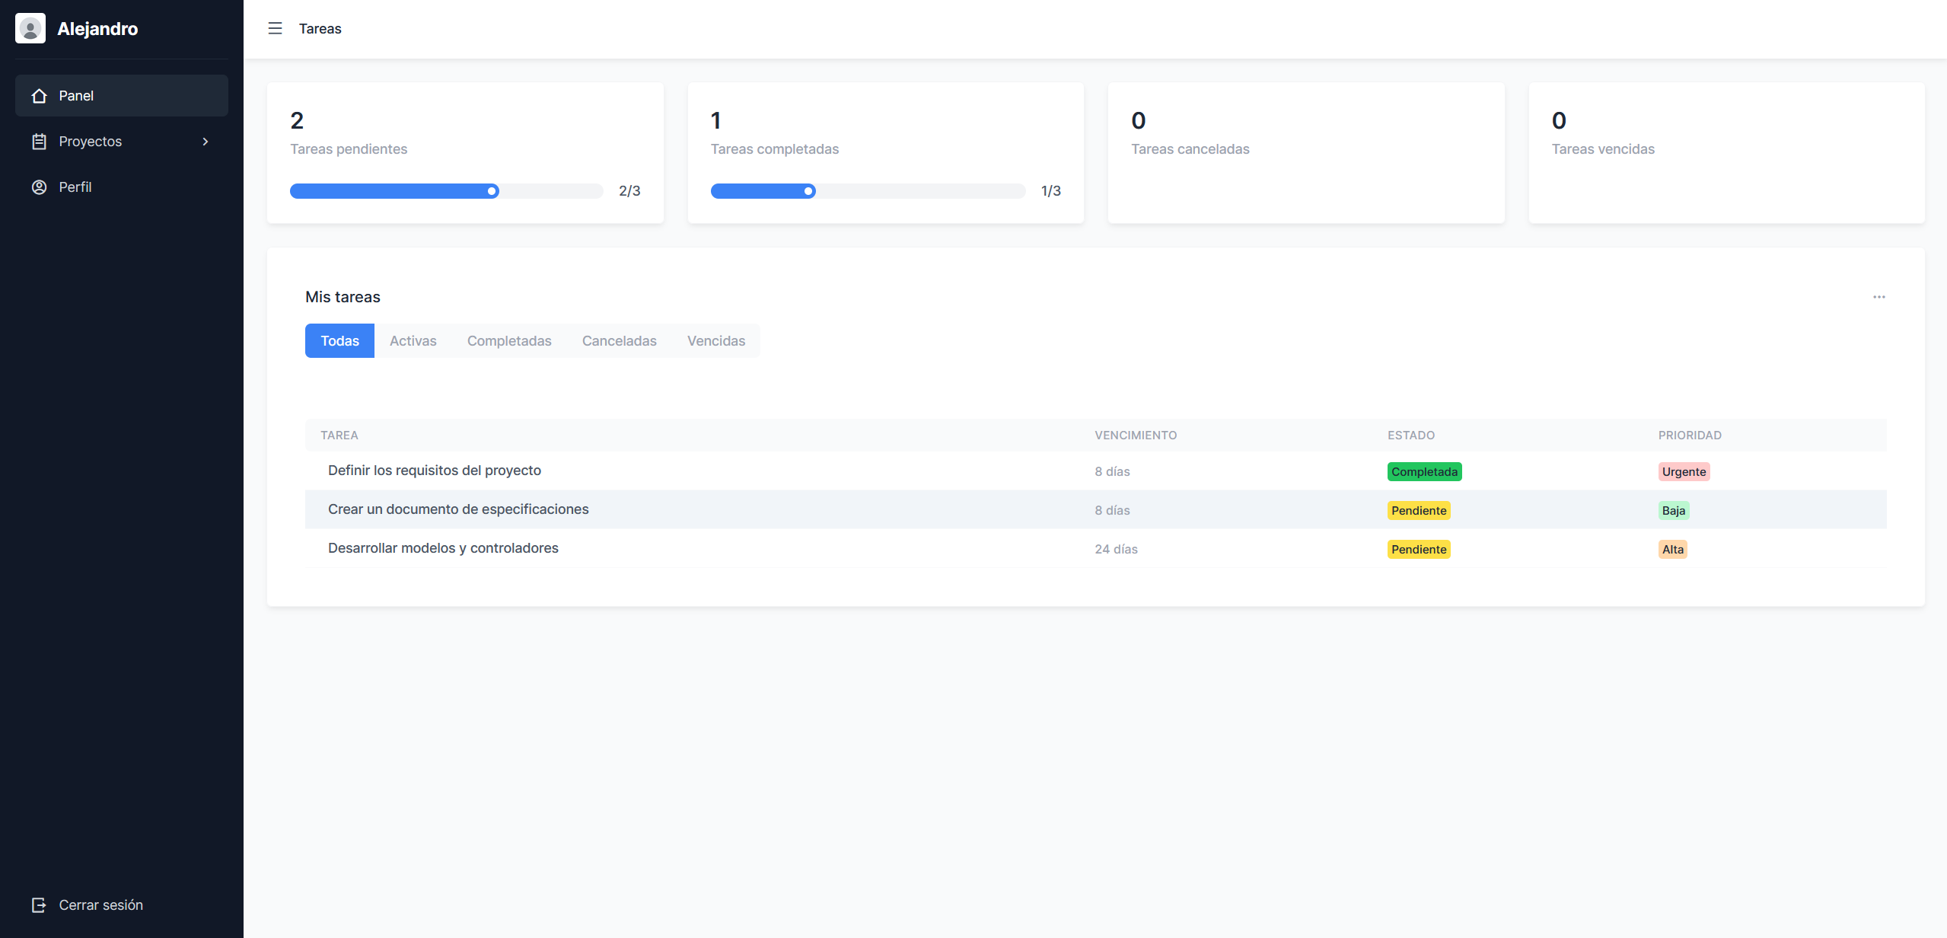Click the Proyectos clipboard icon
The width and height of the screenshot is (1947, 938).
(39, 142)
